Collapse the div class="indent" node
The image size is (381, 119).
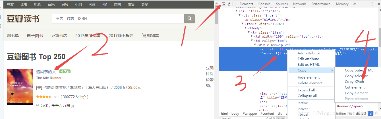coord(239,15)
